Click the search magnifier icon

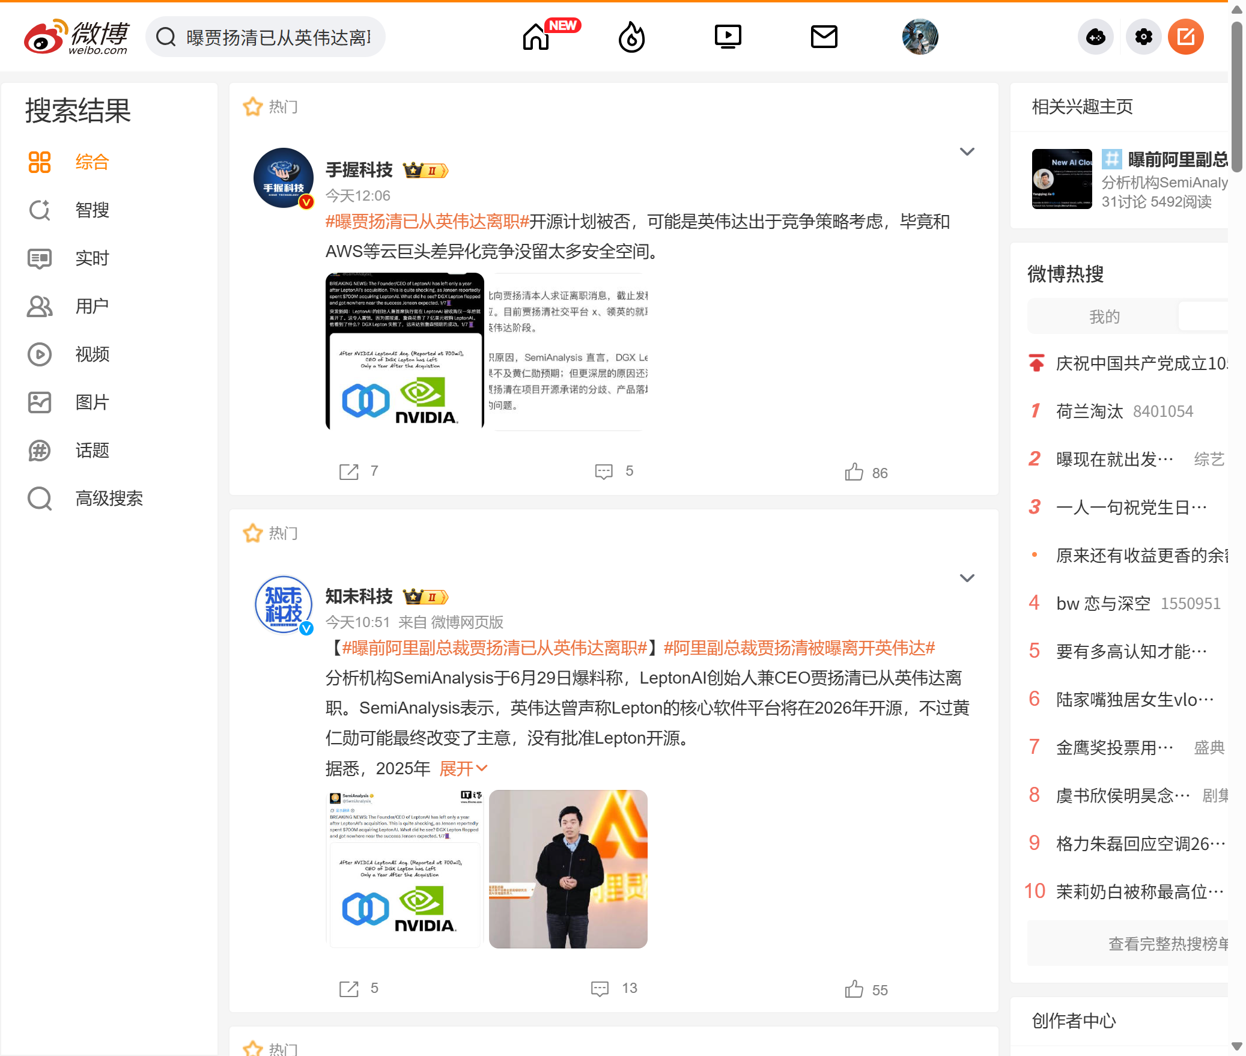coord(166,37)
